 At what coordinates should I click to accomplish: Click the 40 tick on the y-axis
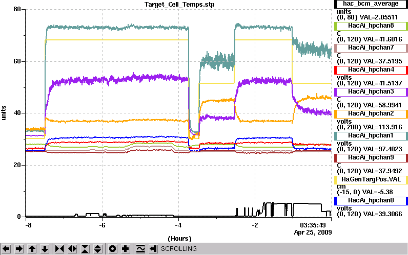(x=17, y=113)
